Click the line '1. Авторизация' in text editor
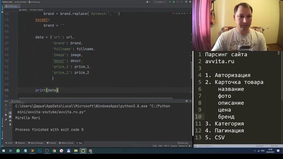Viewport: 283px width, 159px height. pyautogui.click(x=228, y=75)
